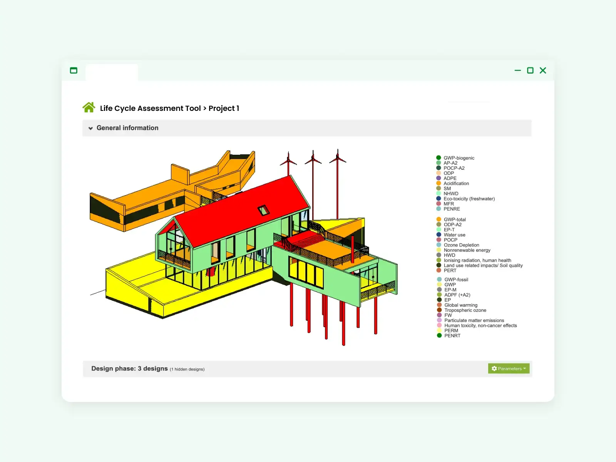Close the window with the X icon
This screenshot has width=616, height=462.
pos(543,70)
